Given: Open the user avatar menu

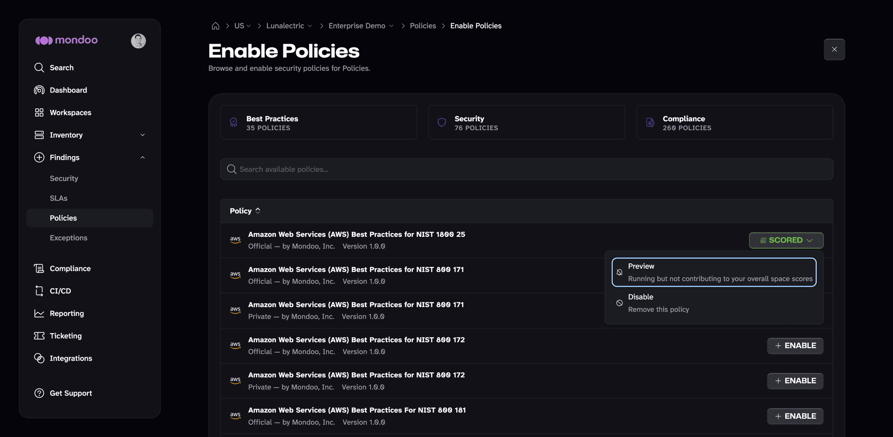Looking at the screenshot, I should [138, 41].
